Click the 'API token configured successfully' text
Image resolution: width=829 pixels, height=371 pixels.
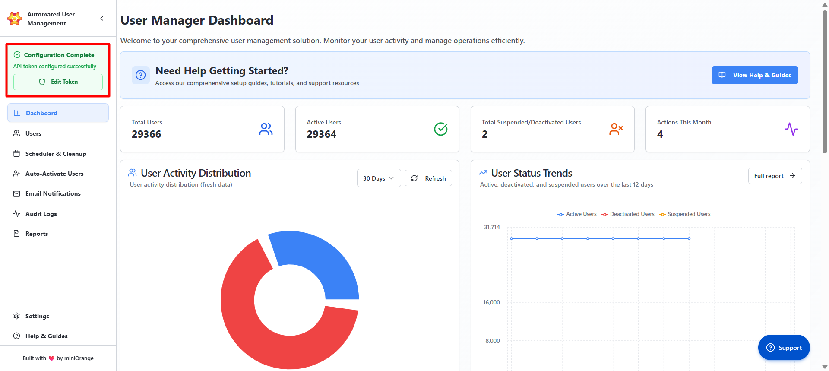55,67
